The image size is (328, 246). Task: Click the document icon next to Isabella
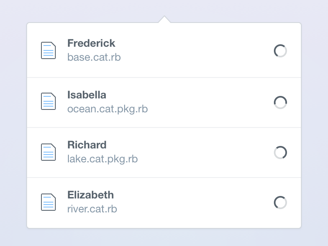click(x=48, y=101)
